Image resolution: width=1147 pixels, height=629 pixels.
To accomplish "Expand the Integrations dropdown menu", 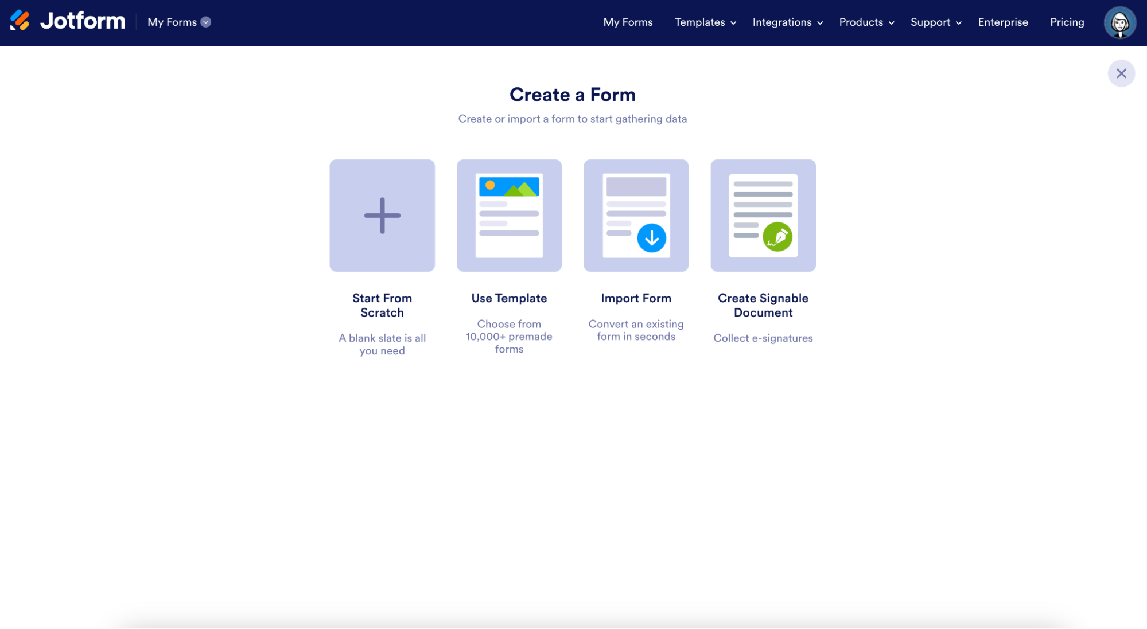I will [786, 22].
